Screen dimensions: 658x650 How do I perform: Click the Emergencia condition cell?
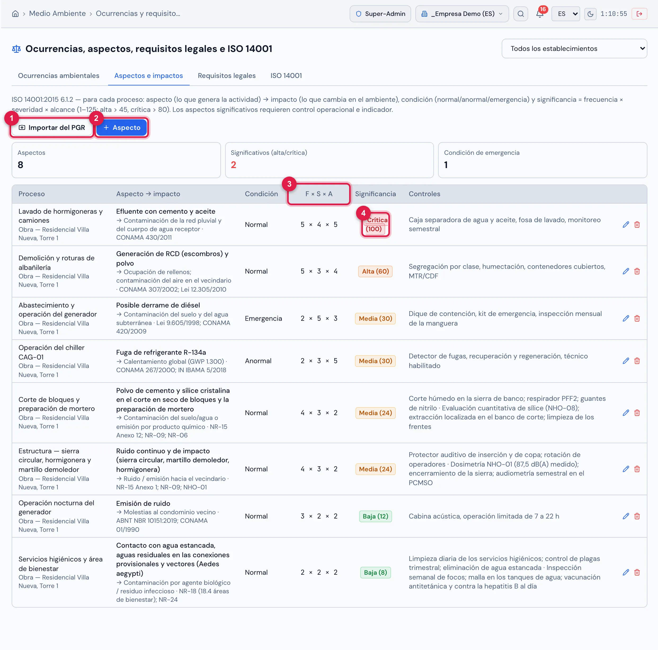(x=263, y=318)
